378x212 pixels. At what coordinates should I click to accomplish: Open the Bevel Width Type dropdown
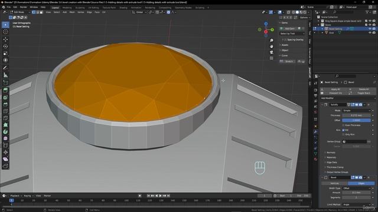coord(356,188)
